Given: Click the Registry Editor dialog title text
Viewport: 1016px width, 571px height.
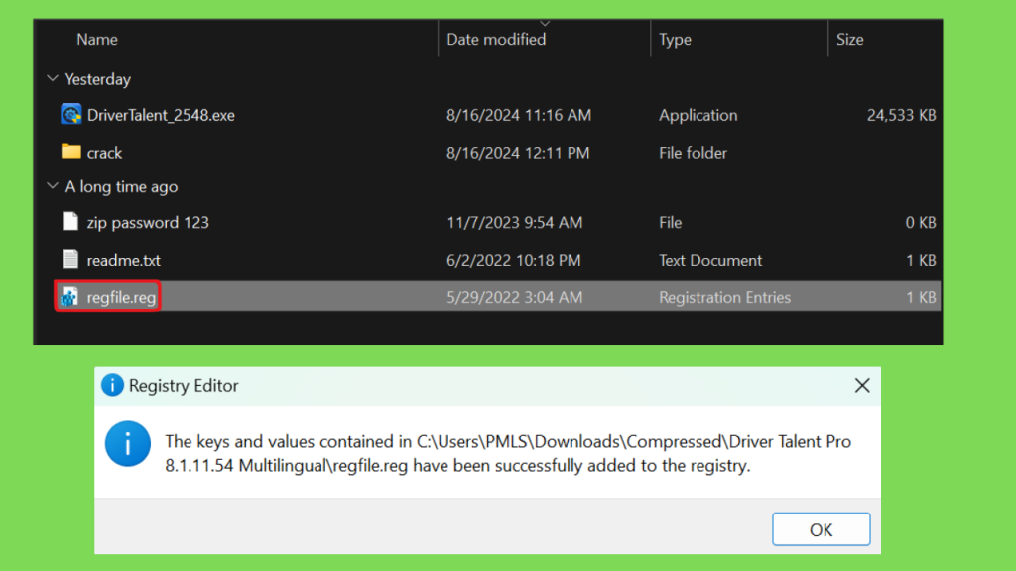Looking at the screenshot, I should [184, 386].
